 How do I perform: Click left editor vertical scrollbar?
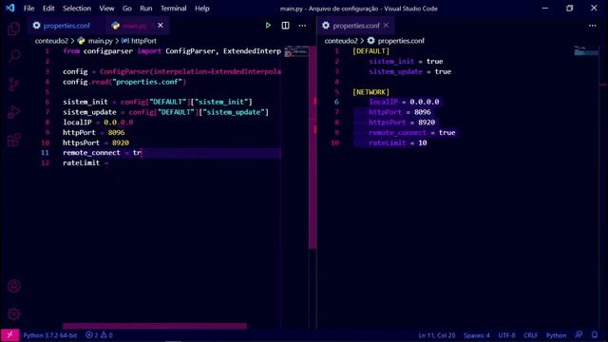click(313, 147)
